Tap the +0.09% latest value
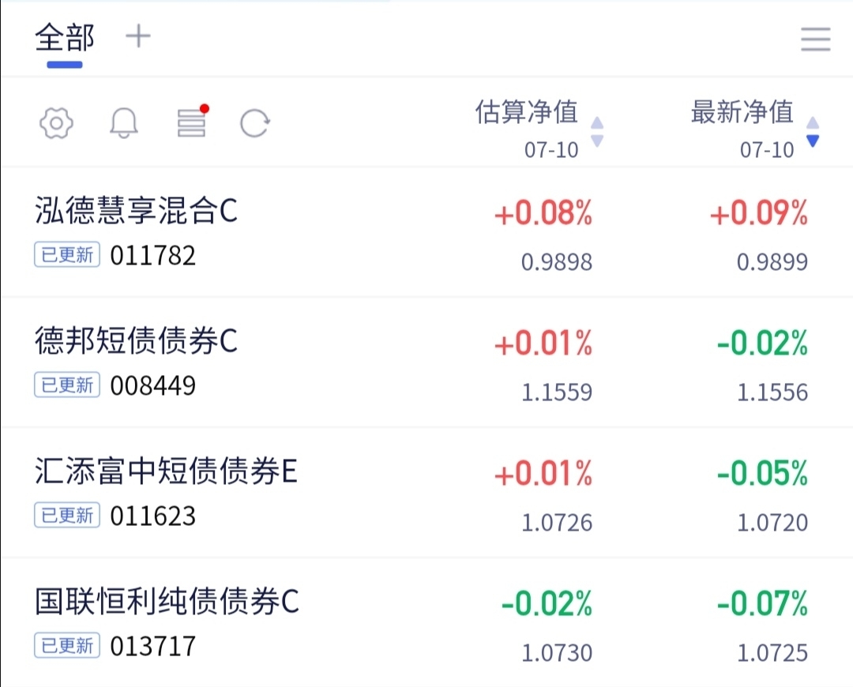 point(759,212)
